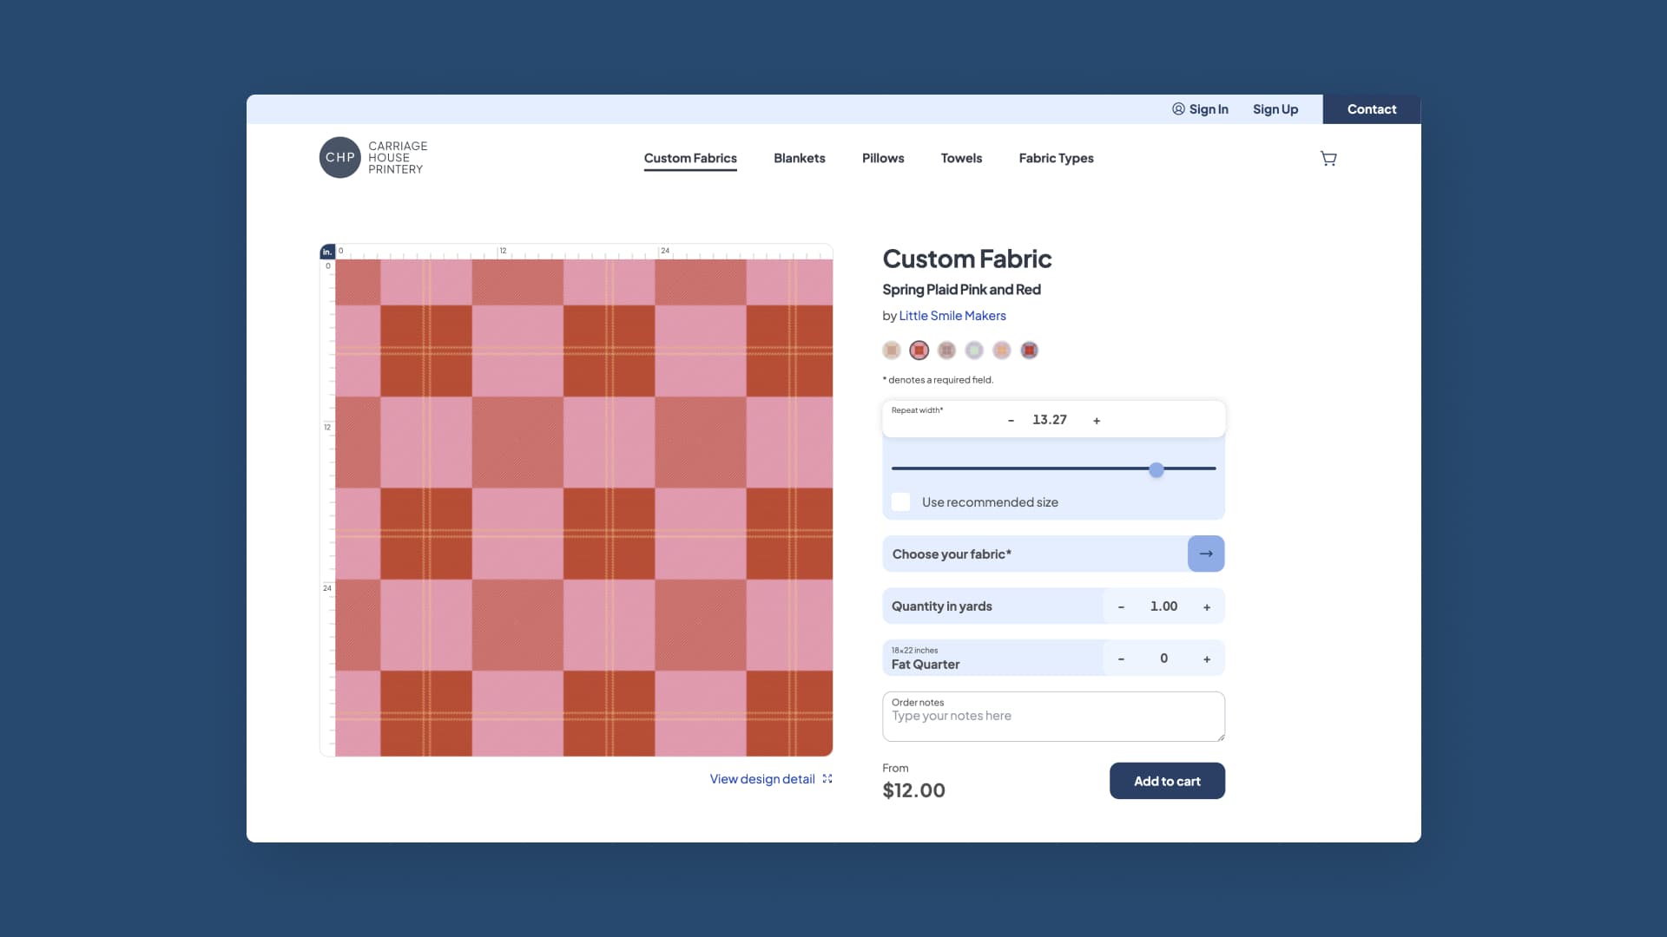Increase repeat width with plus button
Viewport: 1667px width, 937px height.
1097,421
